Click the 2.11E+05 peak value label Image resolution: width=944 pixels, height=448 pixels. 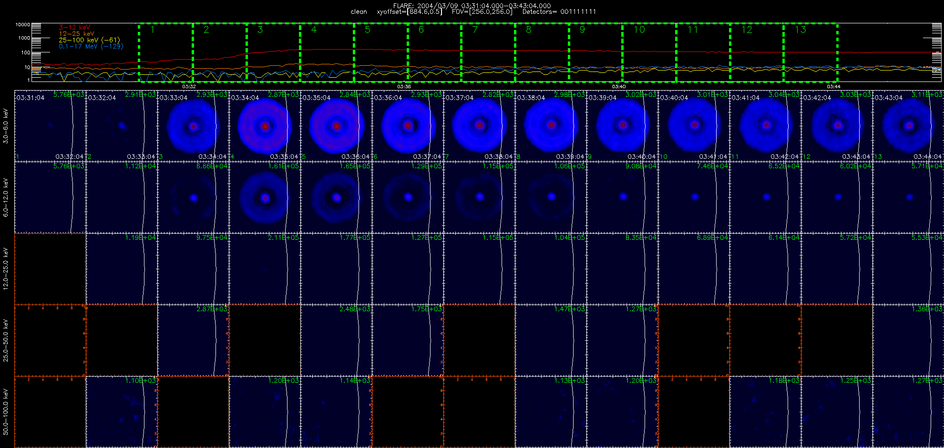[x=283, y=237]
